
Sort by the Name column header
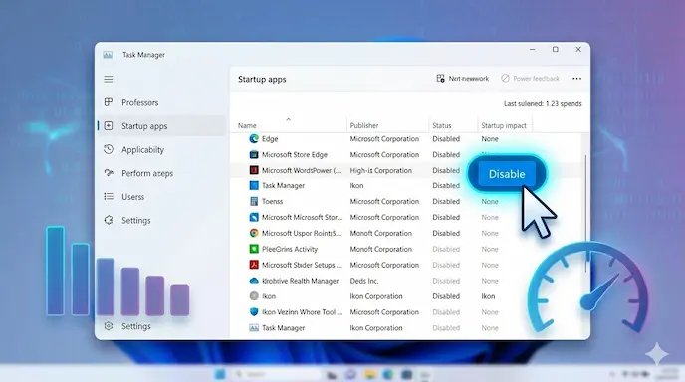247,125
